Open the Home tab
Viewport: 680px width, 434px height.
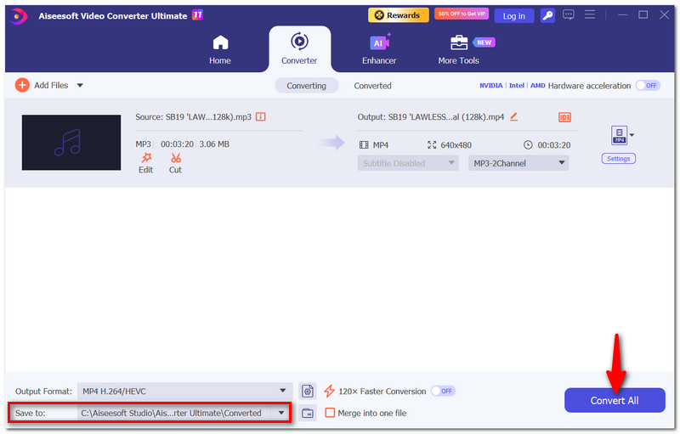220,50
